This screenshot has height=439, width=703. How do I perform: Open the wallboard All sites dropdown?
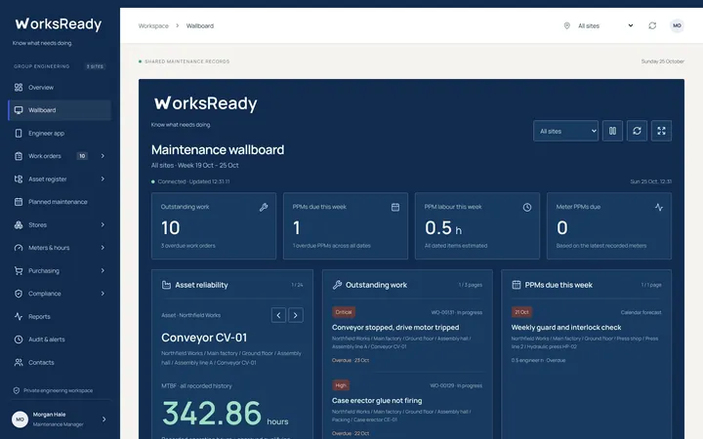point(565,131)
